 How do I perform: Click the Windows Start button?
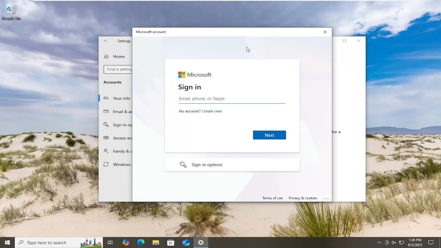pos(7,242)
